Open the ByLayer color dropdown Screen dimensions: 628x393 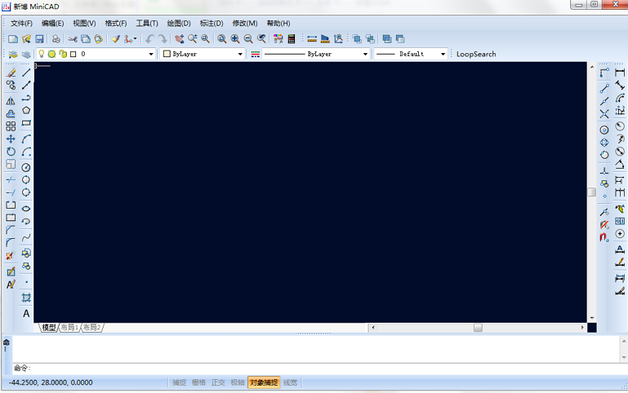[x=240, y=54]
